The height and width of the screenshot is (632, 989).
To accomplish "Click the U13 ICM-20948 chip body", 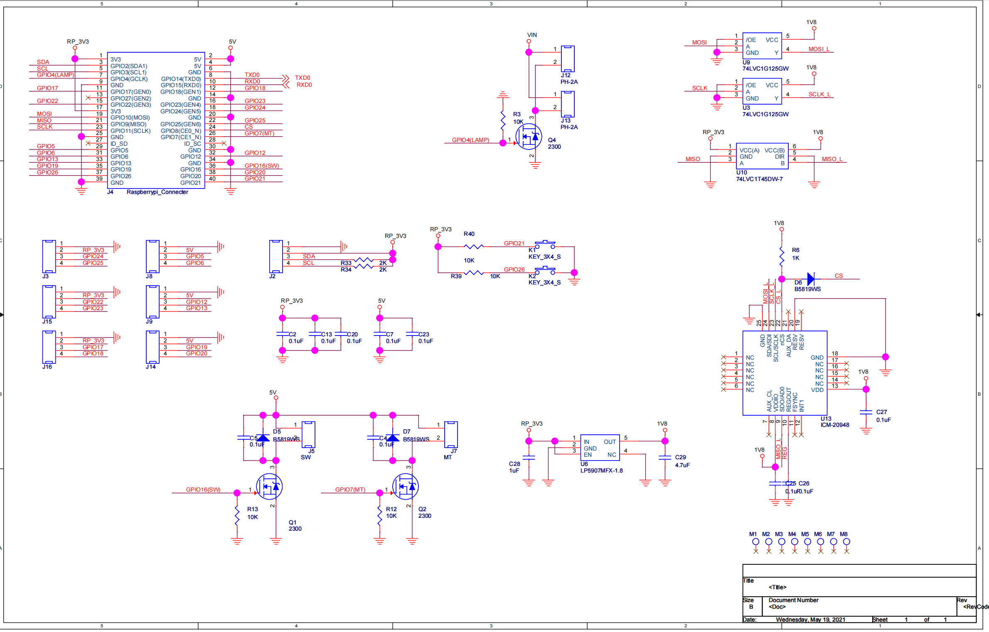I will click(785, 373).
